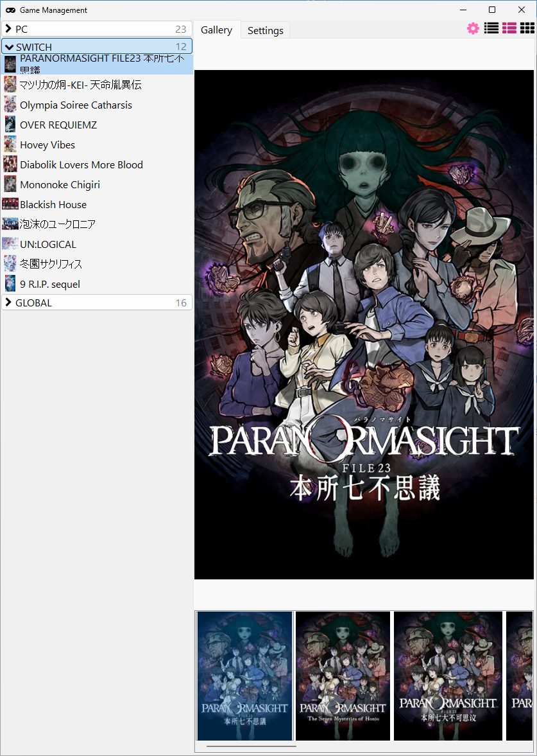Click the gamepad app icon in title bar
The image size is (537, 756).
pyautogui.click(x=11, y=10)
